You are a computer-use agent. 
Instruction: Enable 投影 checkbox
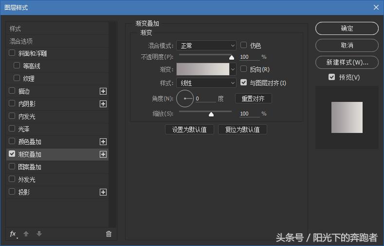coord(12,191)
